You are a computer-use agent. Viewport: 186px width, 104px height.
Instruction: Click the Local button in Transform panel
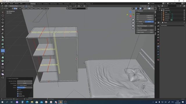tap(149, 22)
